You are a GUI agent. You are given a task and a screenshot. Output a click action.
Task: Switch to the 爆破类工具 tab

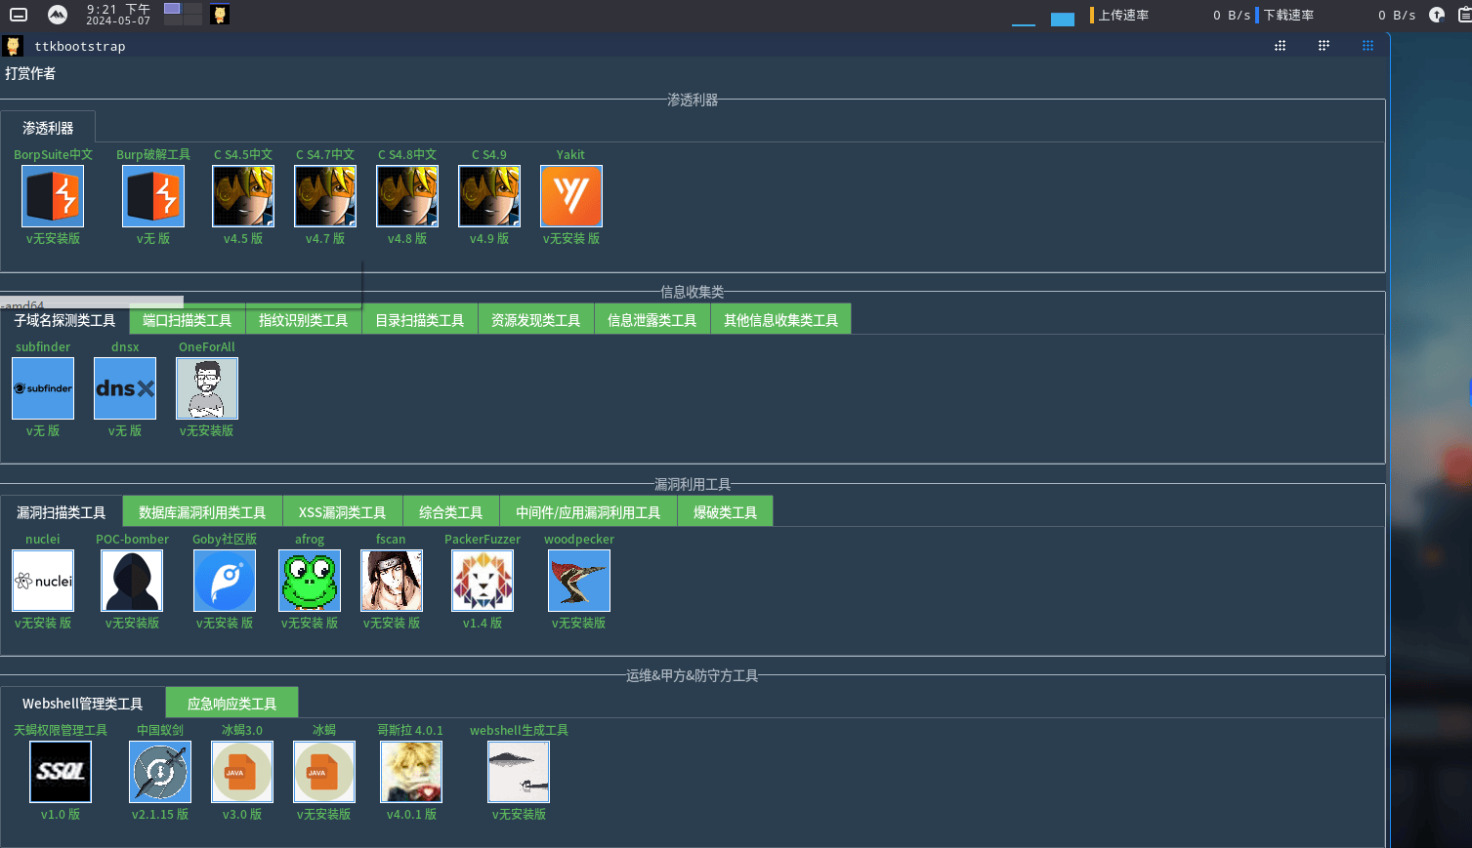pyautogui.click(x=726, y=511)
